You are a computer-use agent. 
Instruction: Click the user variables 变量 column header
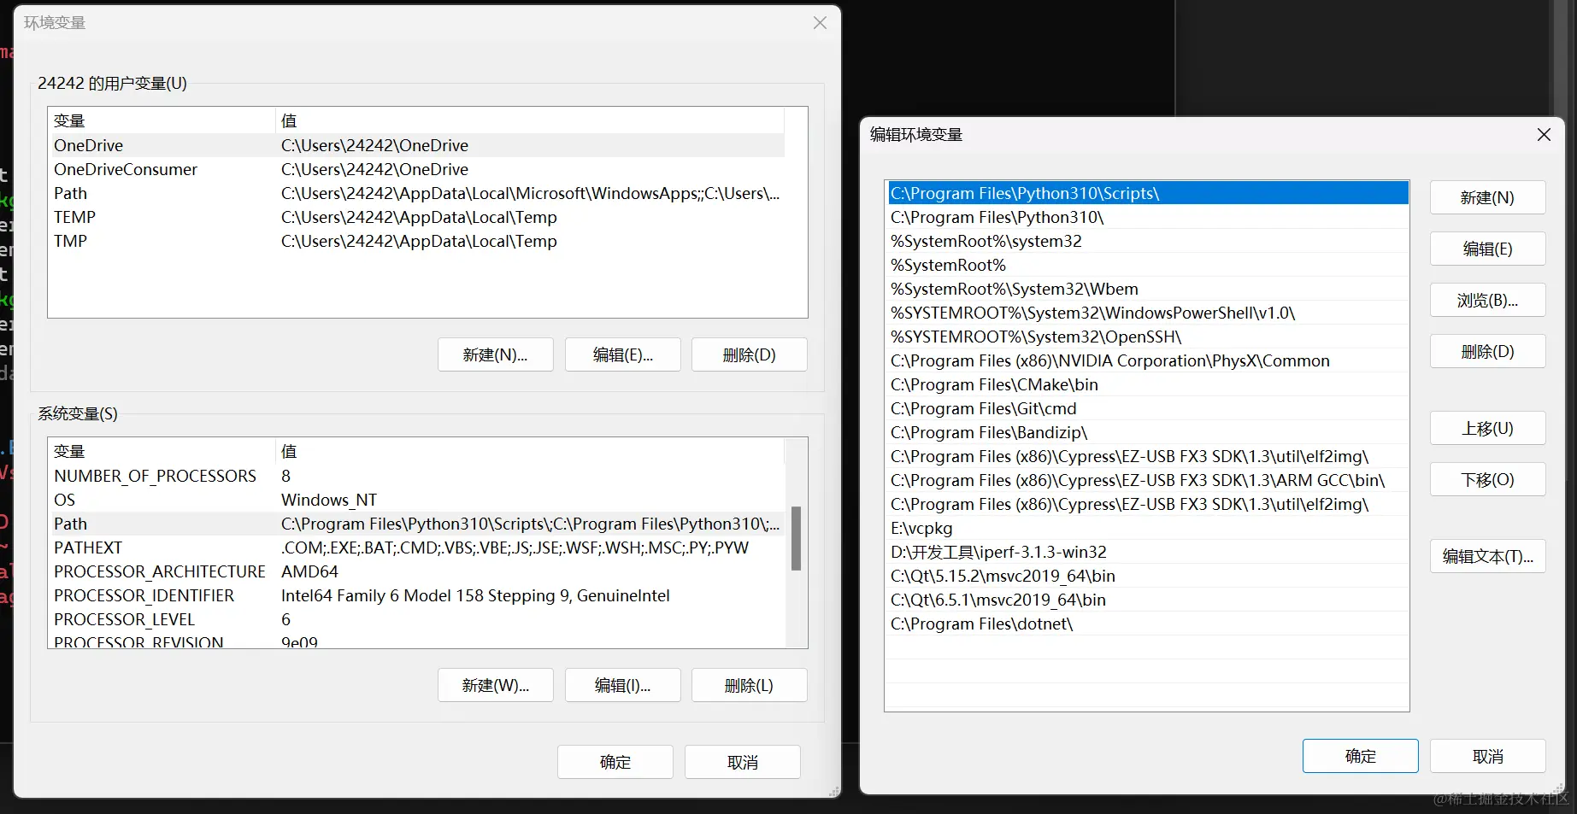tap(162, 120)
